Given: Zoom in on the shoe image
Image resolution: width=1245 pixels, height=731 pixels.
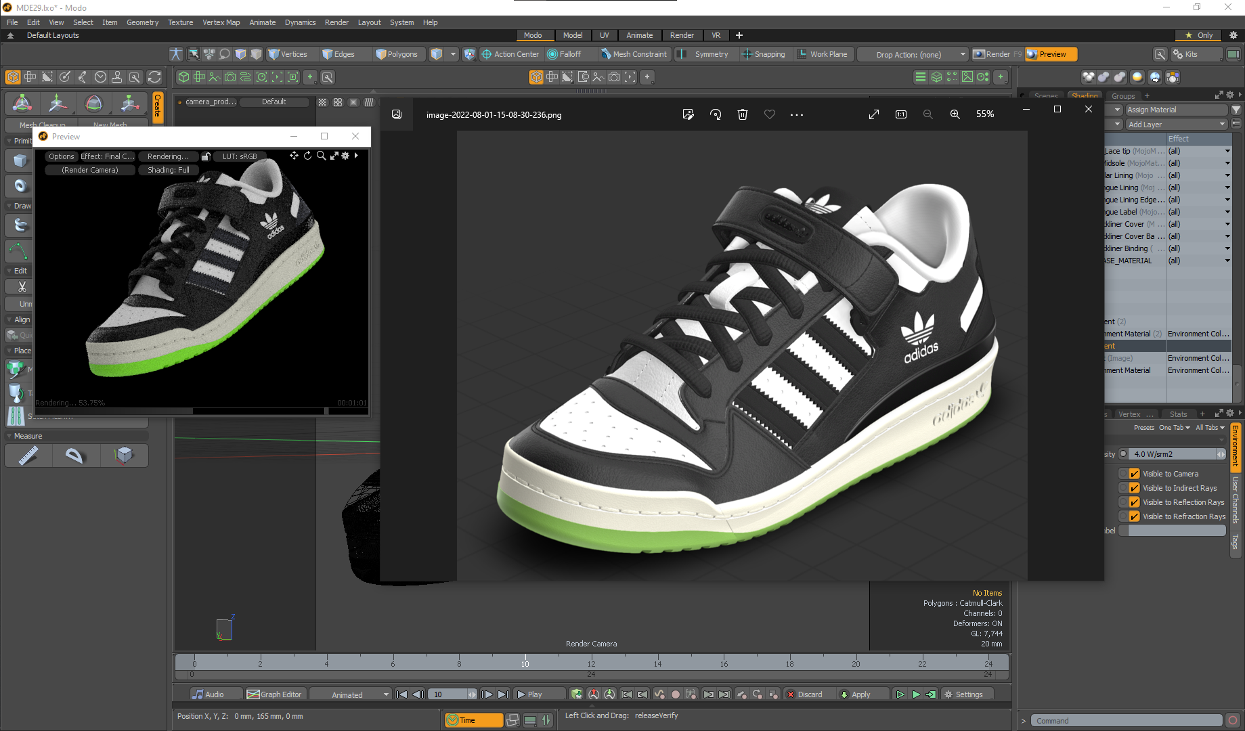Looking at the screenshot, I should point(955,114).
